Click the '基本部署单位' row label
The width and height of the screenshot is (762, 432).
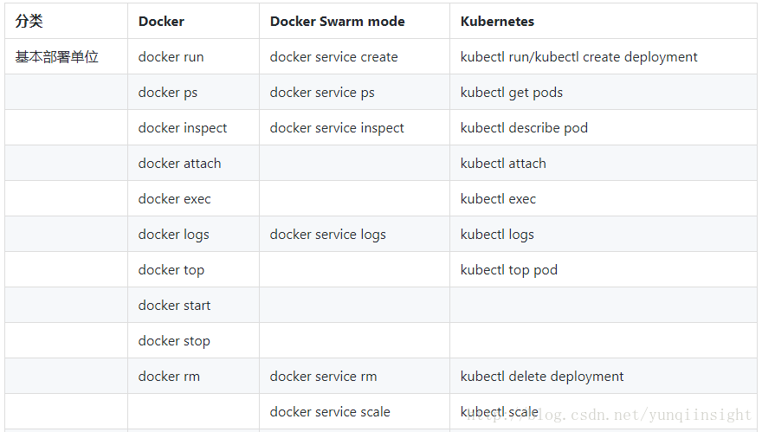[x=57, y=57]
